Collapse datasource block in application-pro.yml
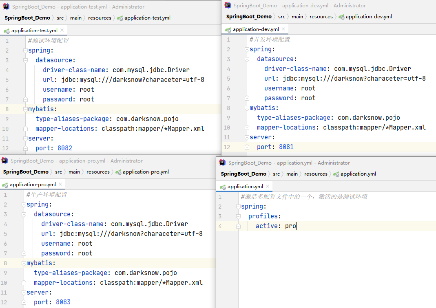The image size is (436, 308). click(x=24, y=214)
